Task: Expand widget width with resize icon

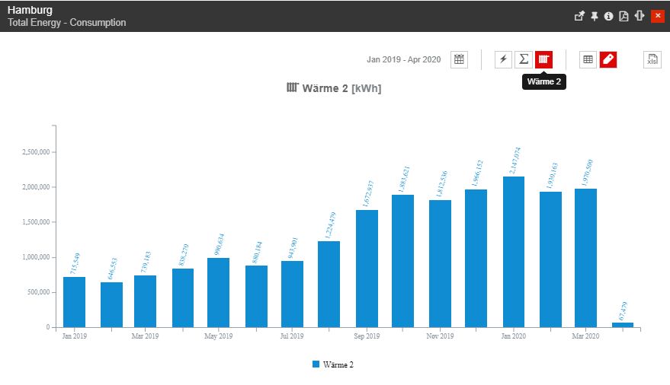Action: click(639, 16)
